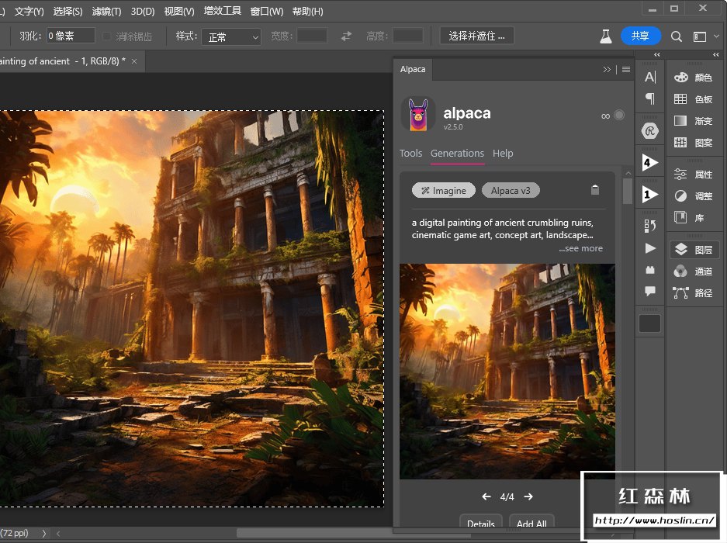Screen dimensions: 727x543
Task: Open the search magnifier icon
Action: click(677, 36)
